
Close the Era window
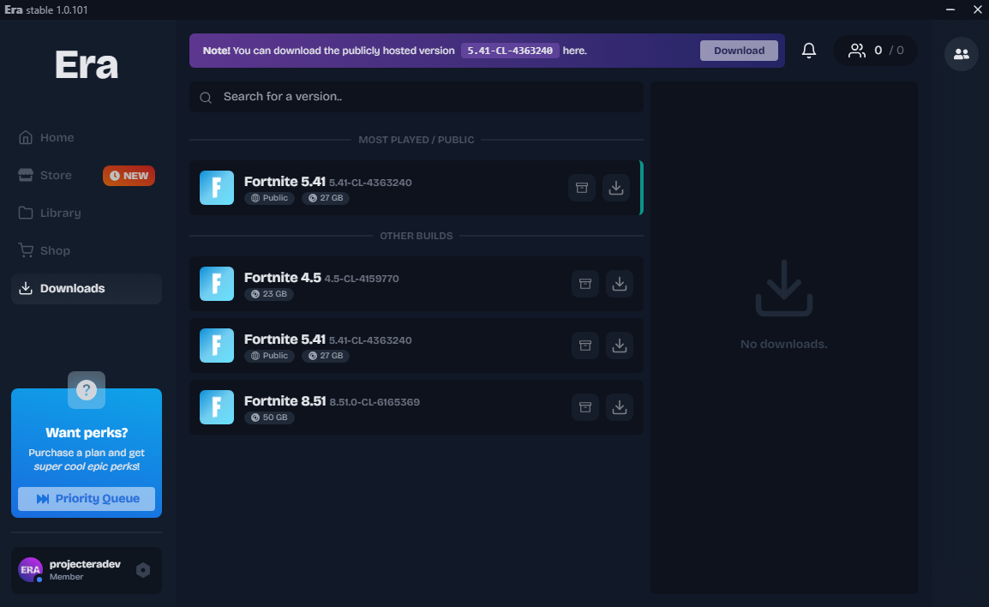tap(977, 9)
